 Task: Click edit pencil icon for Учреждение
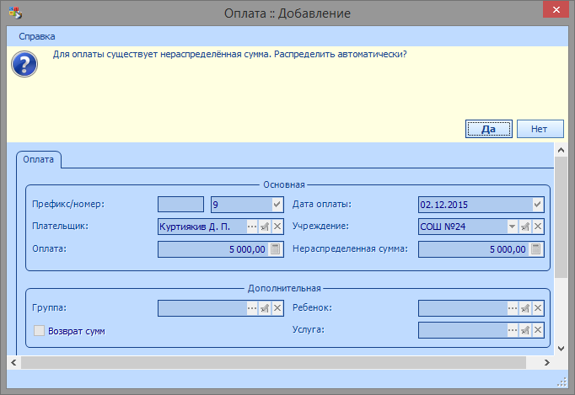[x=525, y=227]
